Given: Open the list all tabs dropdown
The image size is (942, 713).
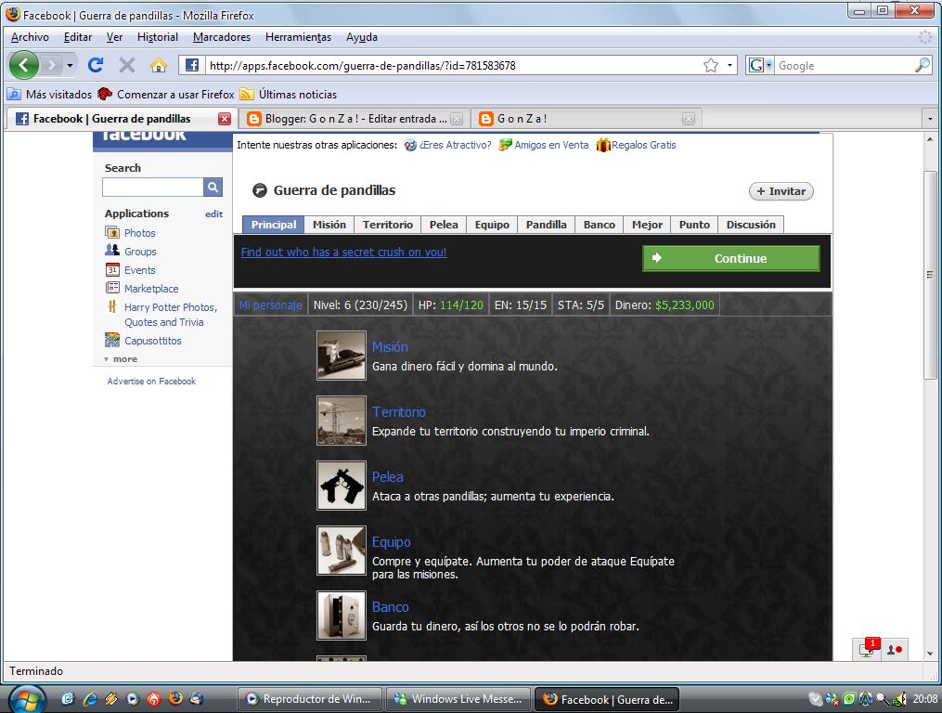Looking at the screenshot, I should coord(931,119).
